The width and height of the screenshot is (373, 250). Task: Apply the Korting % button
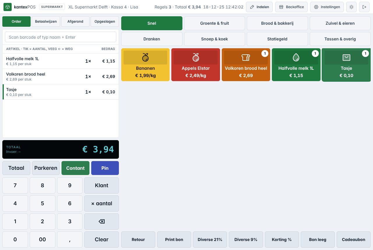[282, 240]
